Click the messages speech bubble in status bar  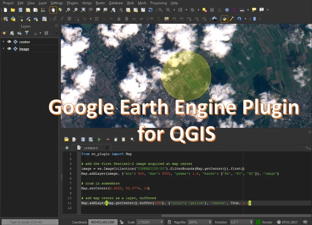click(x=305, y=222)
